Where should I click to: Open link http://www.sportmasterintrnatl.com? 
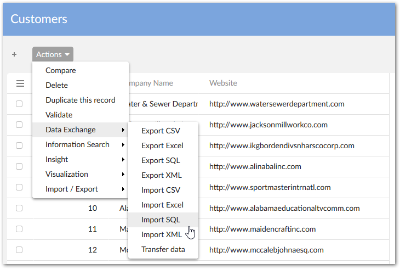click(x=270, y=187)
